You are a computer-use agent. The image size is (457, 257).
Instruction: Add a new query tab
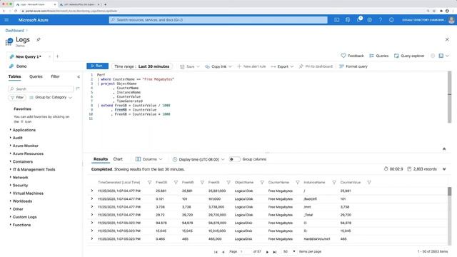tap(57, 56)
